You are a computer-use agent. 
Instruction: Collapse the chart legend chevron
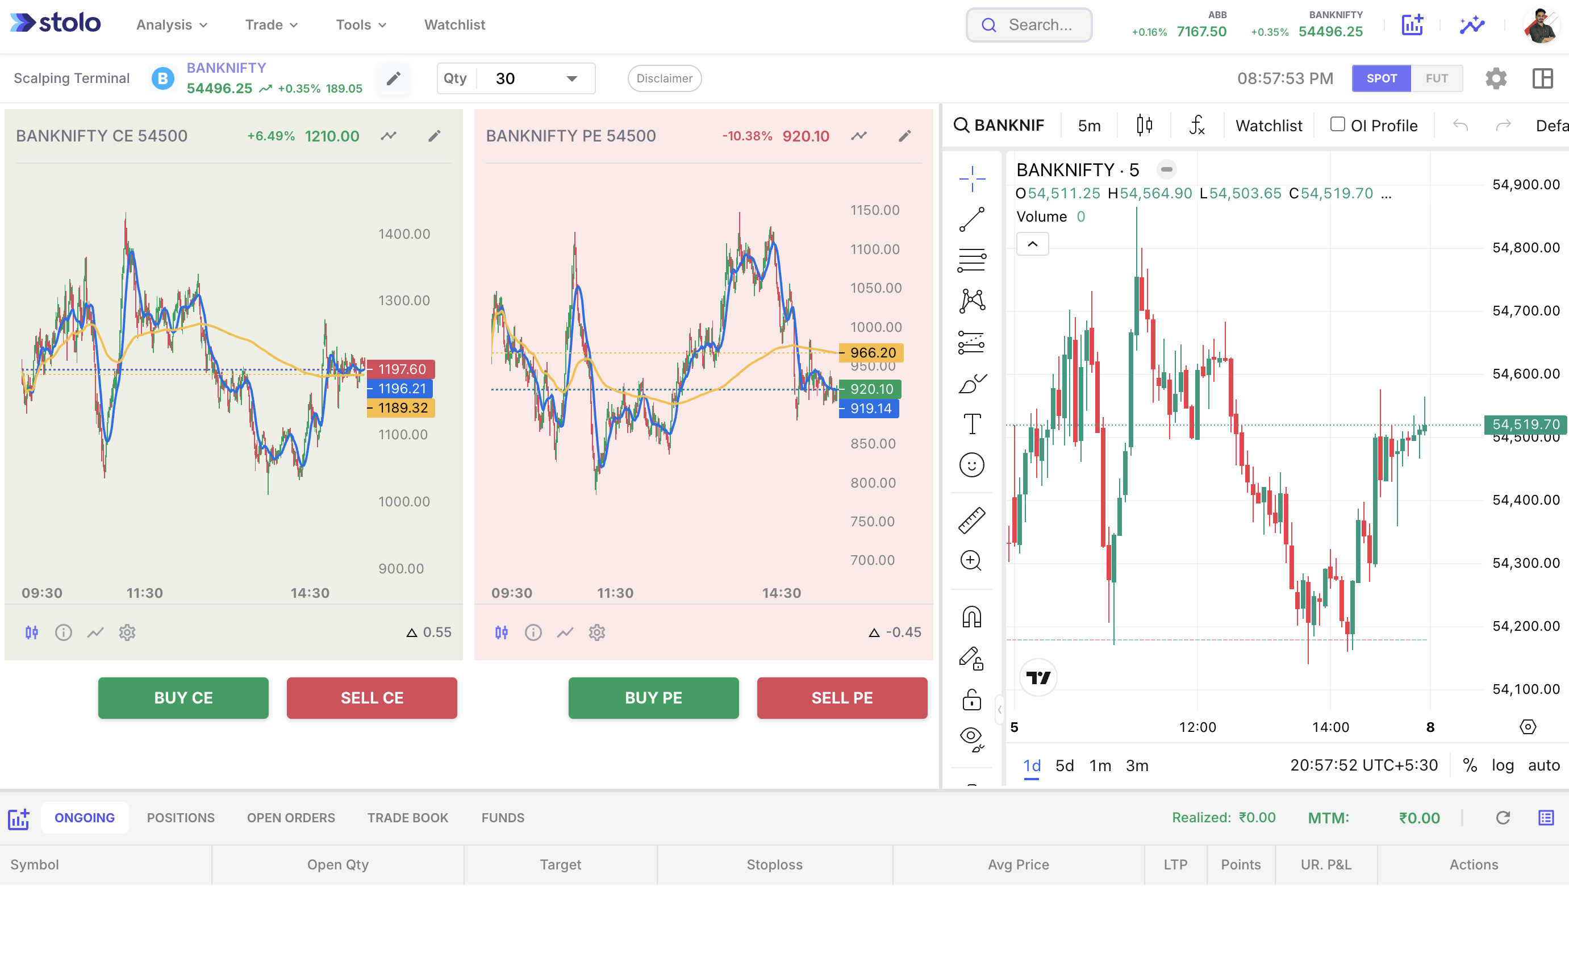coord(1032,244)
